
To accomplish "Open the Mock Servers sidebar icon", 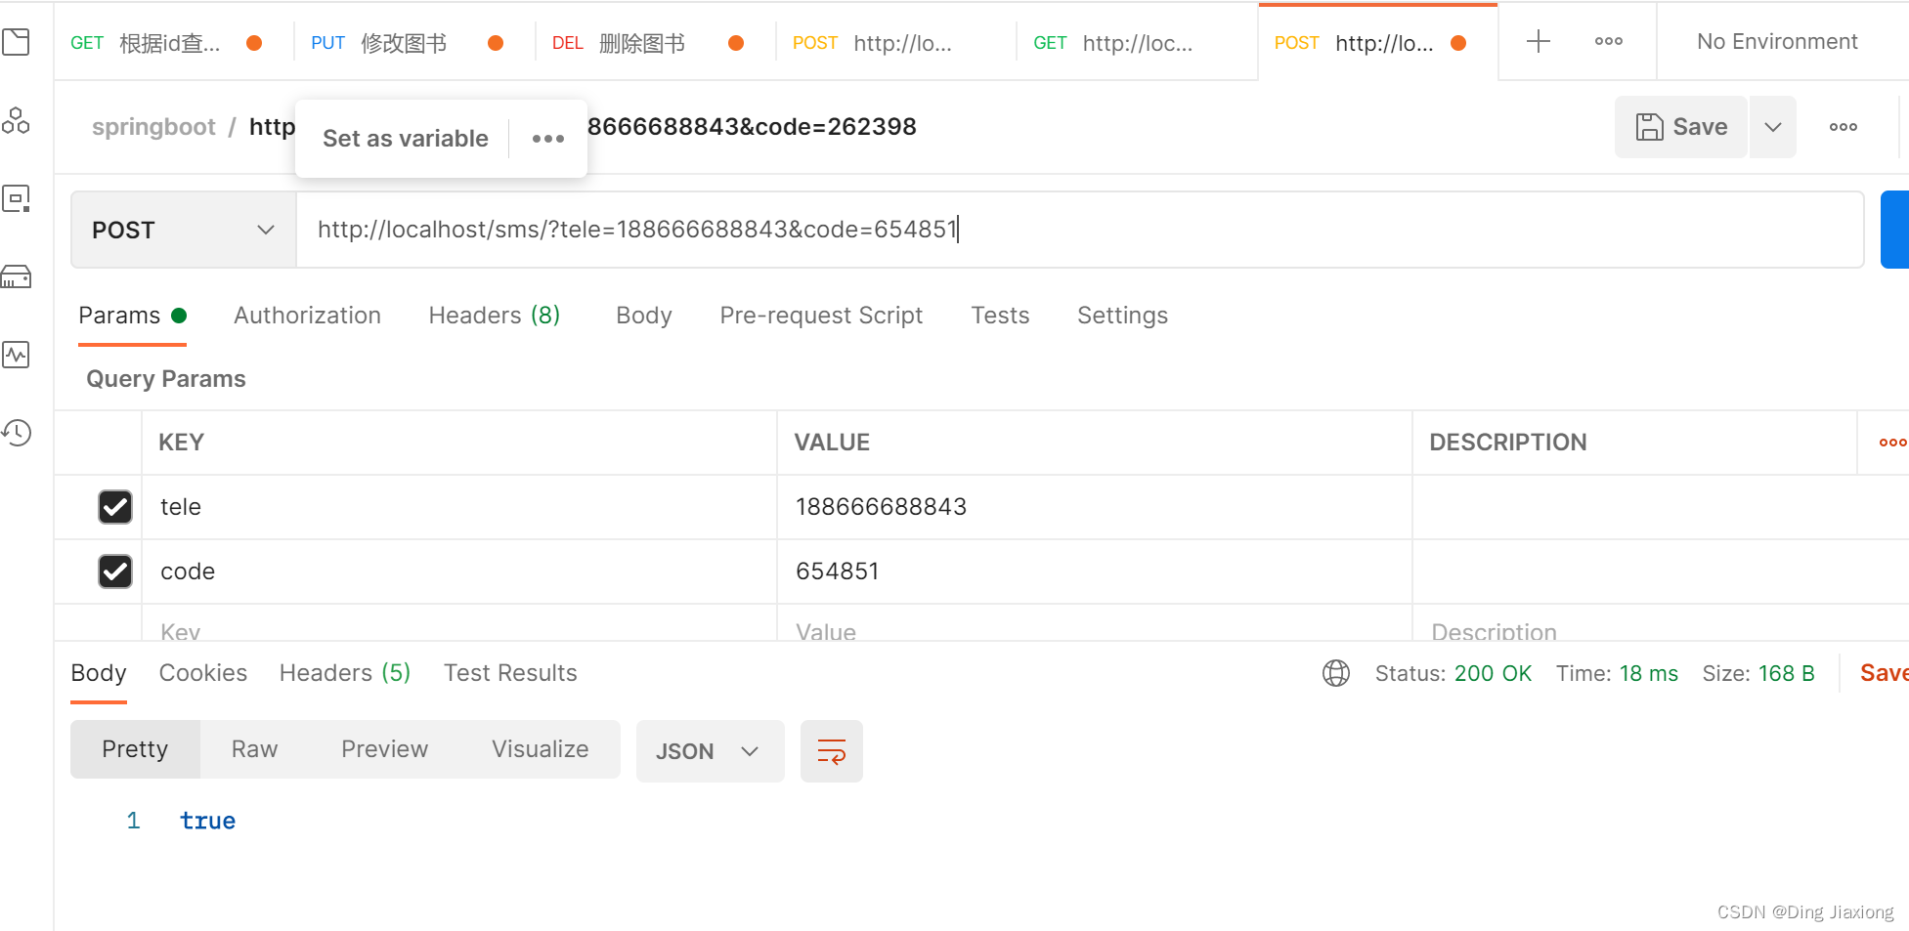I will [x=16, y=276].
